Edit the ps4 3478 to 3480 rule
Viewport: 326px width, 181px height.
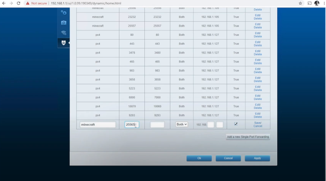coord(258,51)
